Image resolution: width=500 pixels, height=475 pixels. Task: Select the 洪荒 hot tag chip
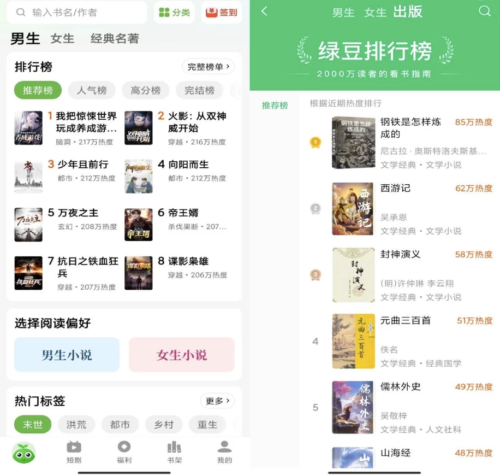click(76, 425)
